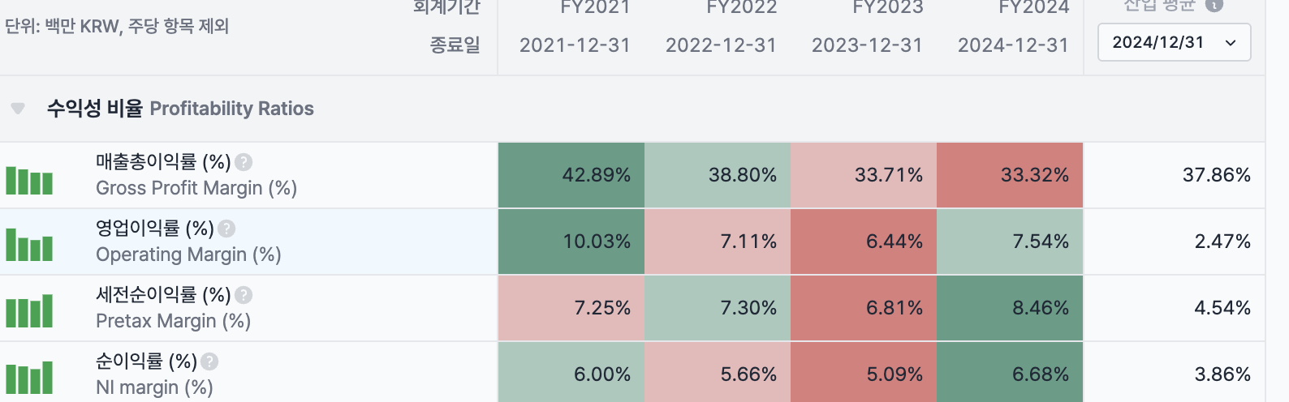Open the 2024/12/31 date dropdown

(x=1174, y=42)
